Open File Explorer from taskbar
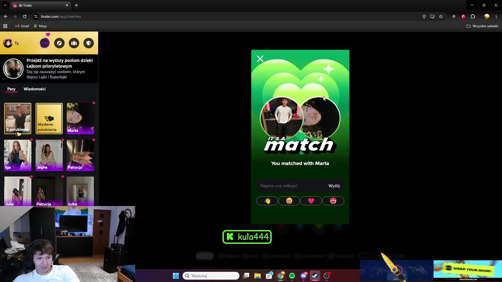The image size is (502, 282). pyautogui.click(x=258, y=276)
